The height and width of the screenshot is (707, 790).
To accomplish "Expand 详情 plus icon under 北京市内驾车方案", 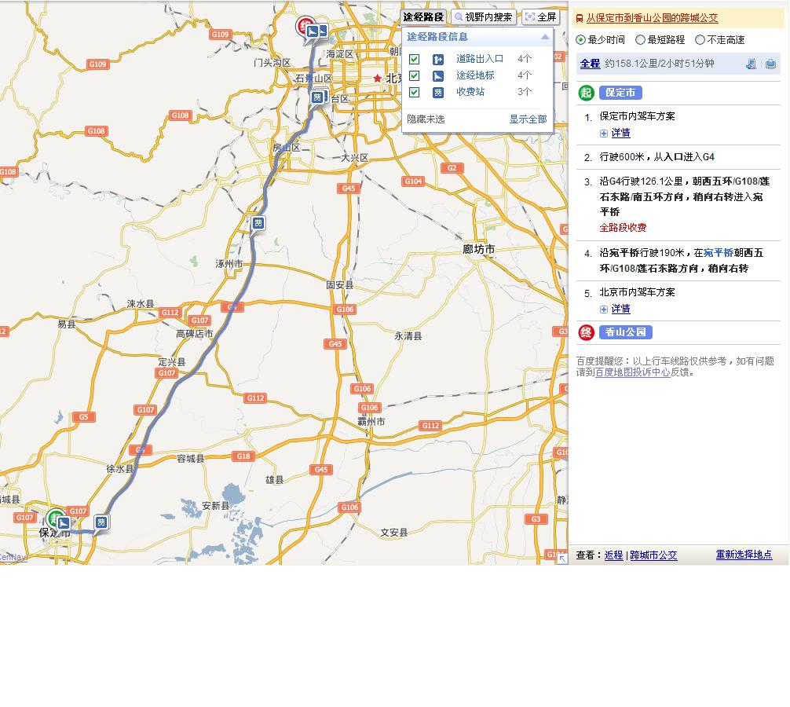I will [x=604, y=310].
